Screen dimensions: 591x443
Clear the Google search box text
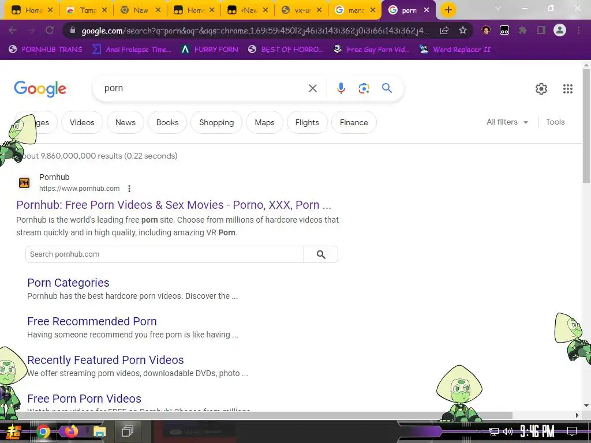point(313,88)
